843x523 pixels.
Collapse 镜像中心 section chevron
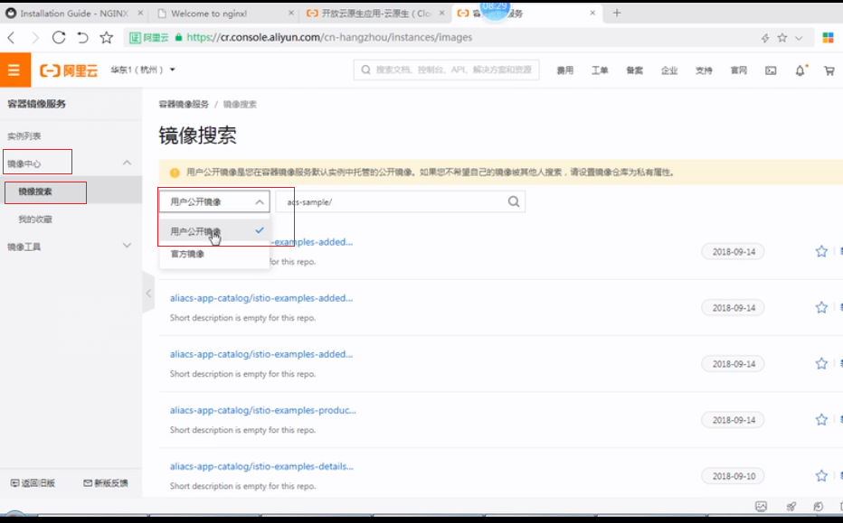127,163
